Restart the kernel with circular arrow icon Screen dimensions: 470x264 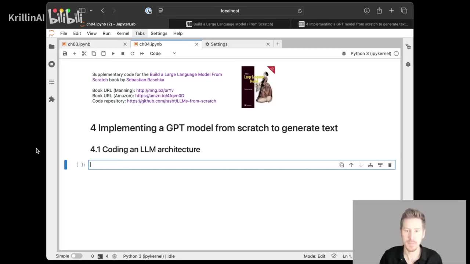point(132,54)
